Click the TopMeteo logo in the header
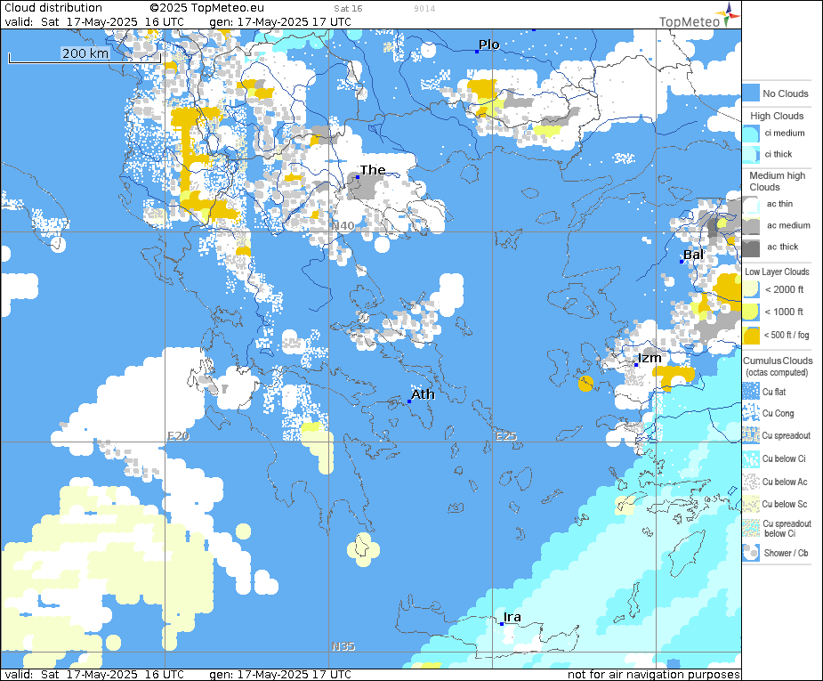The width and height of the screenshot is (823, 681). [699, 15]
